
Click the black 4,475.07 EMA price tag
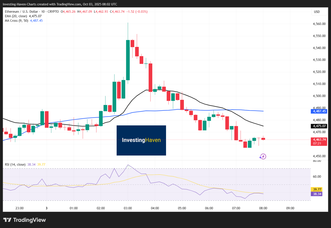point(320,126)
